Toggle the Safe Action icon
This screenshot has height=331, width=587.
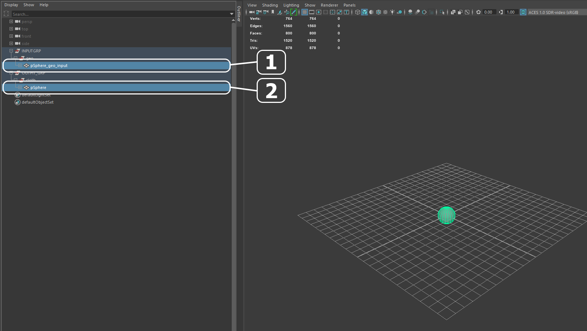point(340,12)
